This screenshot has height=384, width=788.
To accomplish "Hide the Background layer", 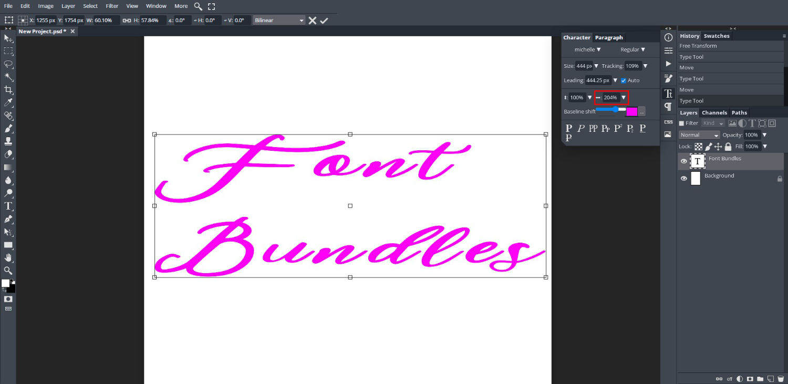I will click(683, 179).
